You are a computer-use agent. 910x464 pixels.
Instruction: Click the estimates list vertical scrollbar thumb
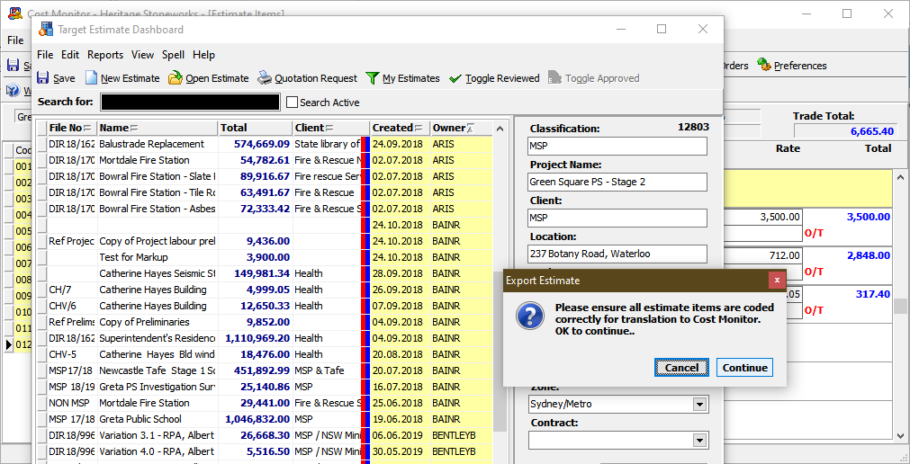[500, 352]
